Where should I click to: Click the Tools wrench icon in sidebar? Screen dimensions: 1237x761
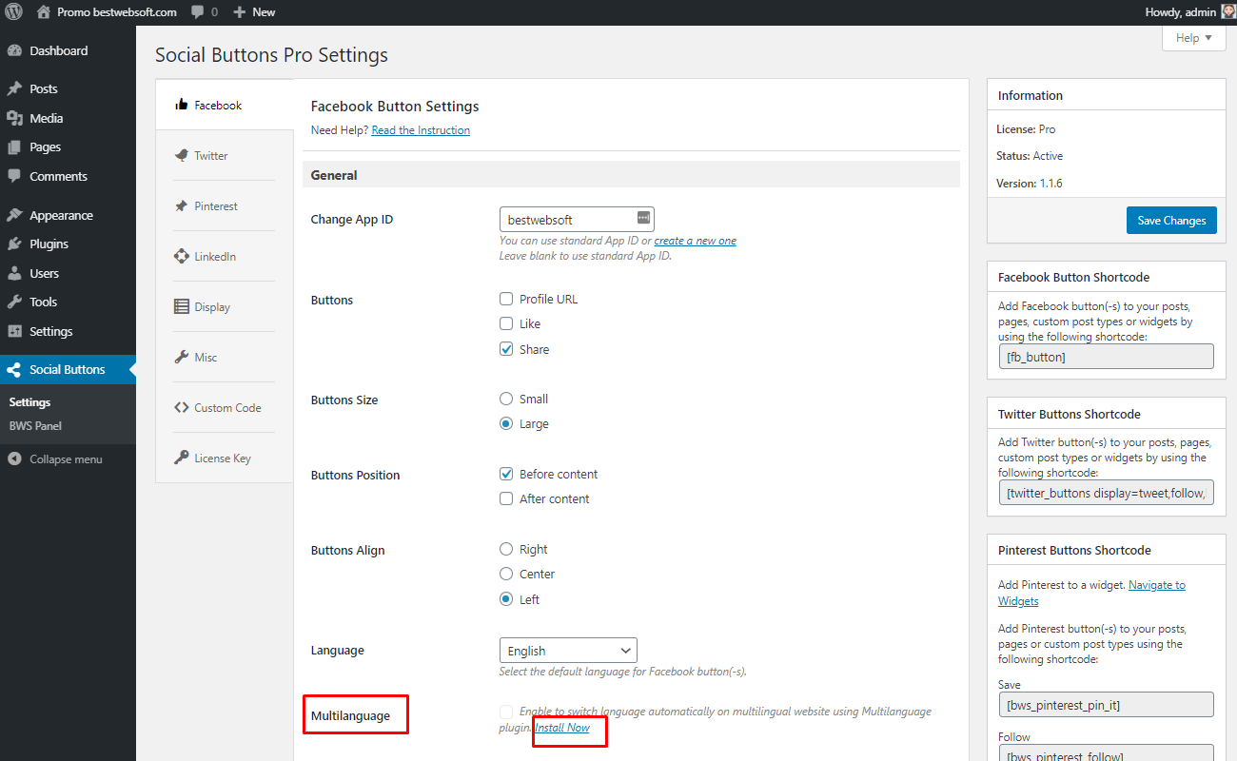pyautogui.click(x=14, y=302)
